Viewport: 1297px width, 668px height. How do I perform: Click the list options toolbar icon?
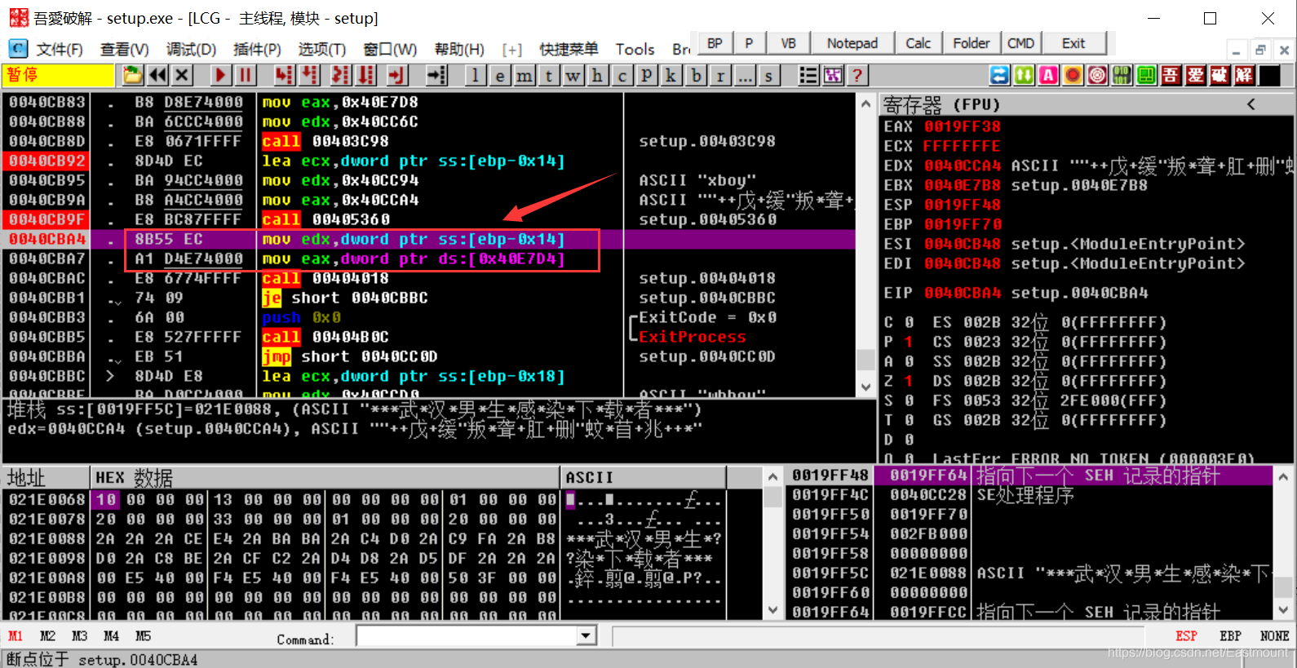pos(808,76)
